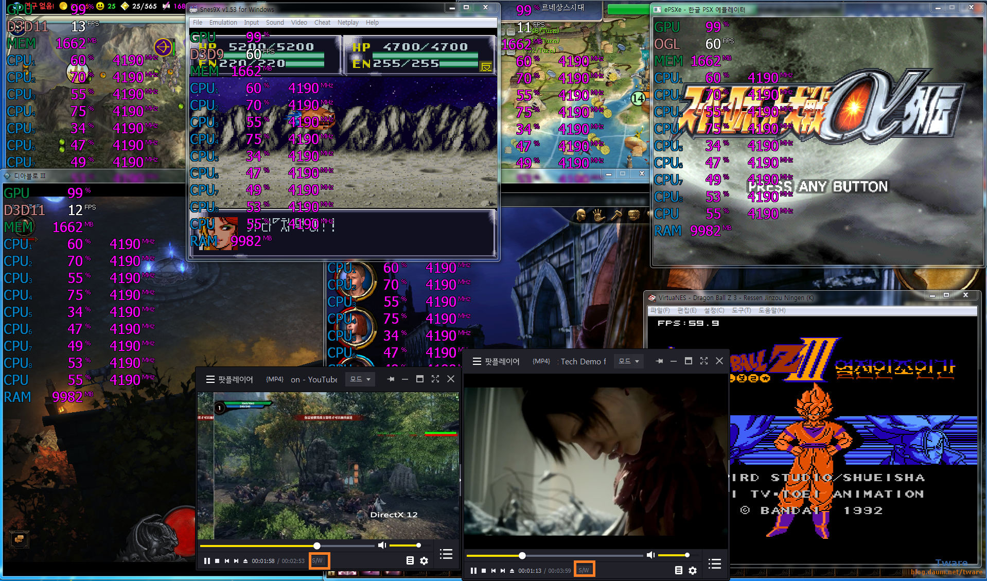
Task: Click PRESS ANY BUTTON in ePSXe window
Action: (818, 186)
